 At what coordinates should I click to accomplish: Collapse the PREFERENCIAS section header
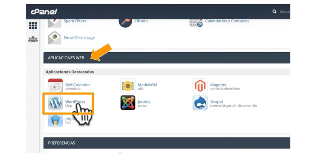[167, 143]
